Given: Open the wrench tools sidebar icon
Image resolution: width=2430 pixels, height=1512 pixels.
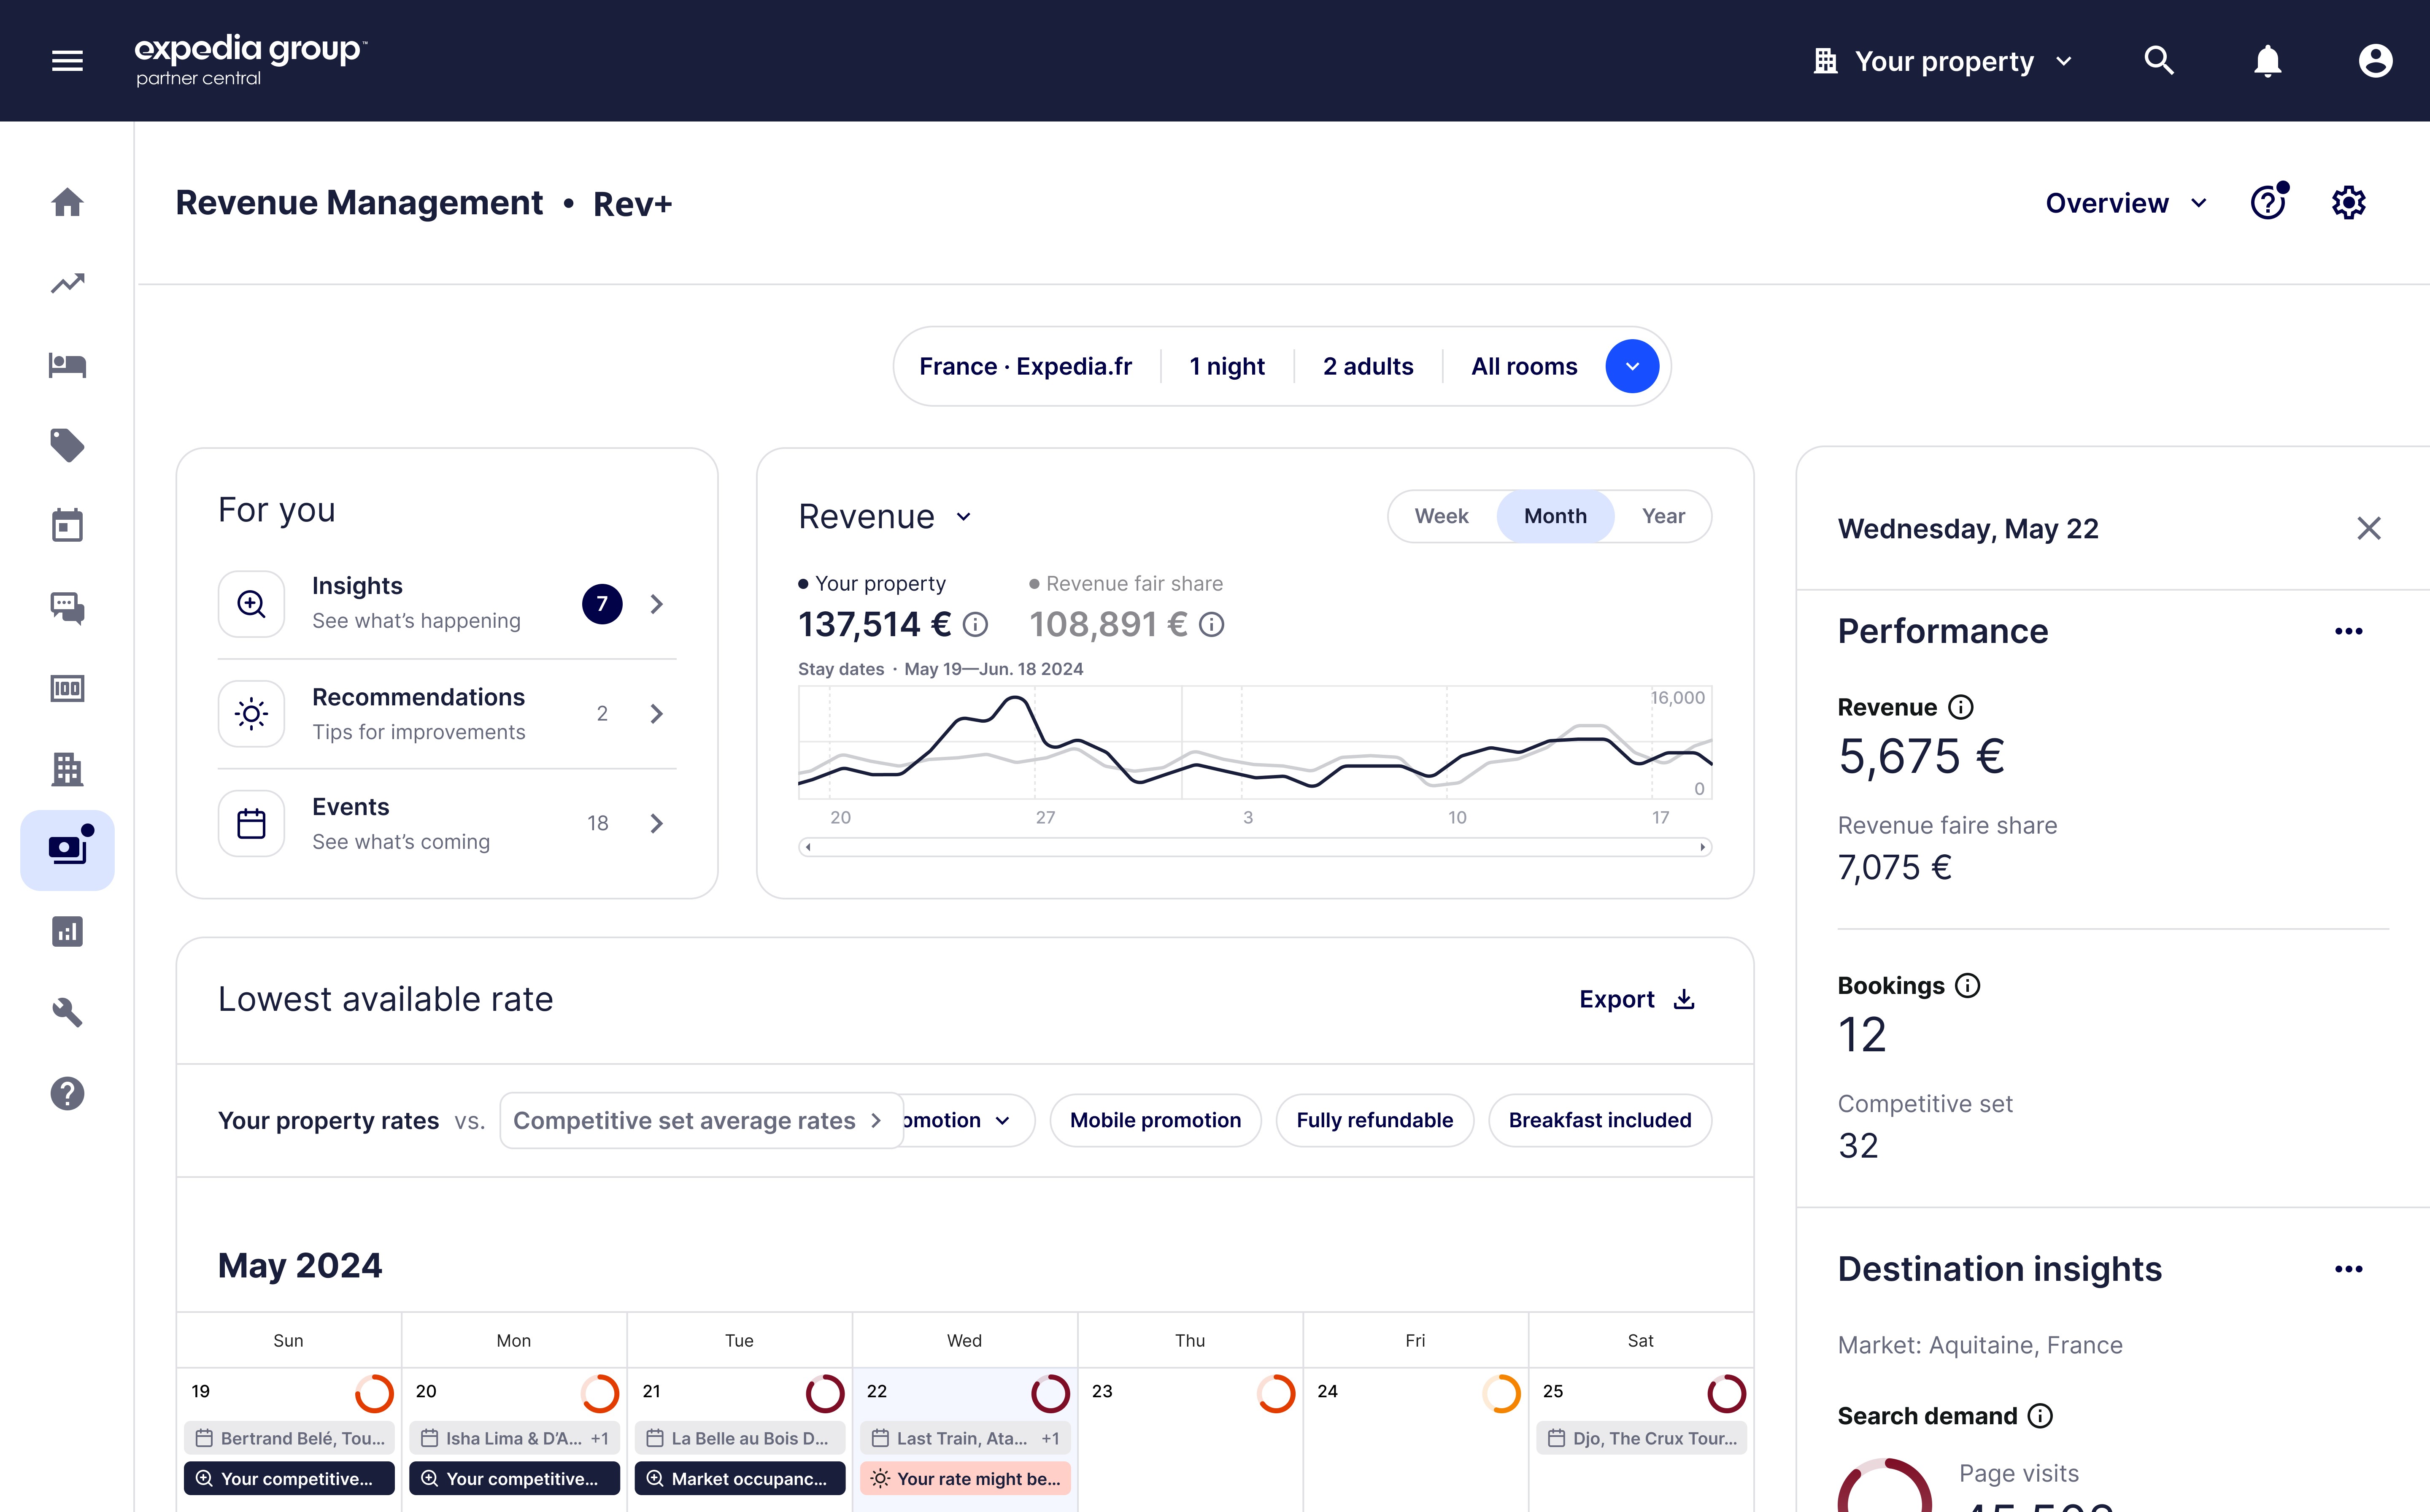Looking at the screenshot, I should (67, 1012).
